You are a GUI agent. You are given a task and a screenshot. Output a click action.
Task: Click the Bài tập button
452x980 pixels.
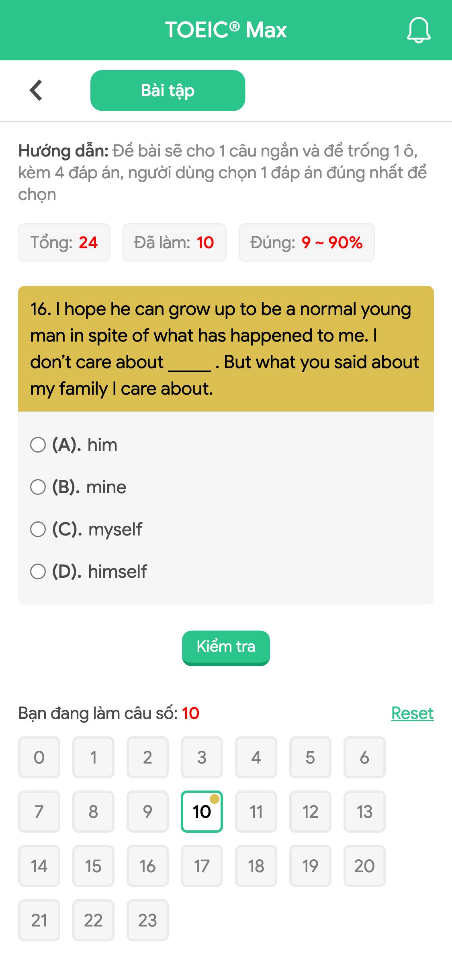pyautogui.click(x=168, y=90)
